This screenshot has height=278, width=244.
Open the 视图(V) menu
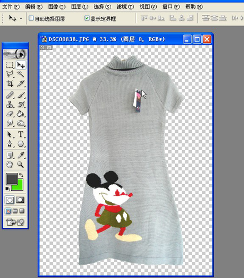[x=148, y=7]
